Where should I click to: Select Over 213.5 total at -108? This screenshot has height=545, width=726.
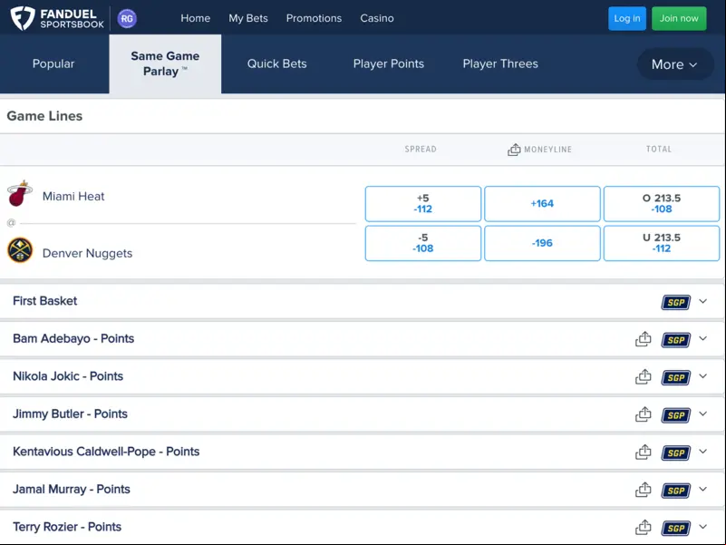coord(662,204)
